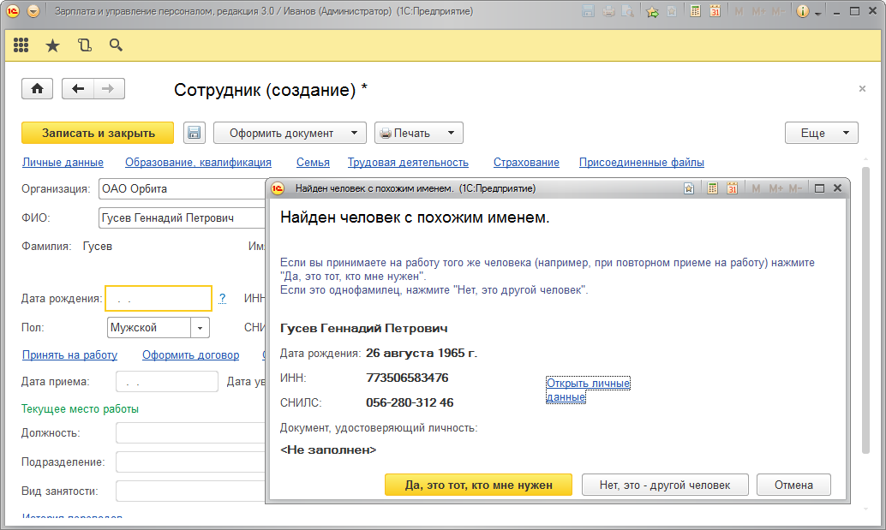This screenshot has height=530, width=886.
Task: Expand the Печать dropdown menu
Action: 419,133
